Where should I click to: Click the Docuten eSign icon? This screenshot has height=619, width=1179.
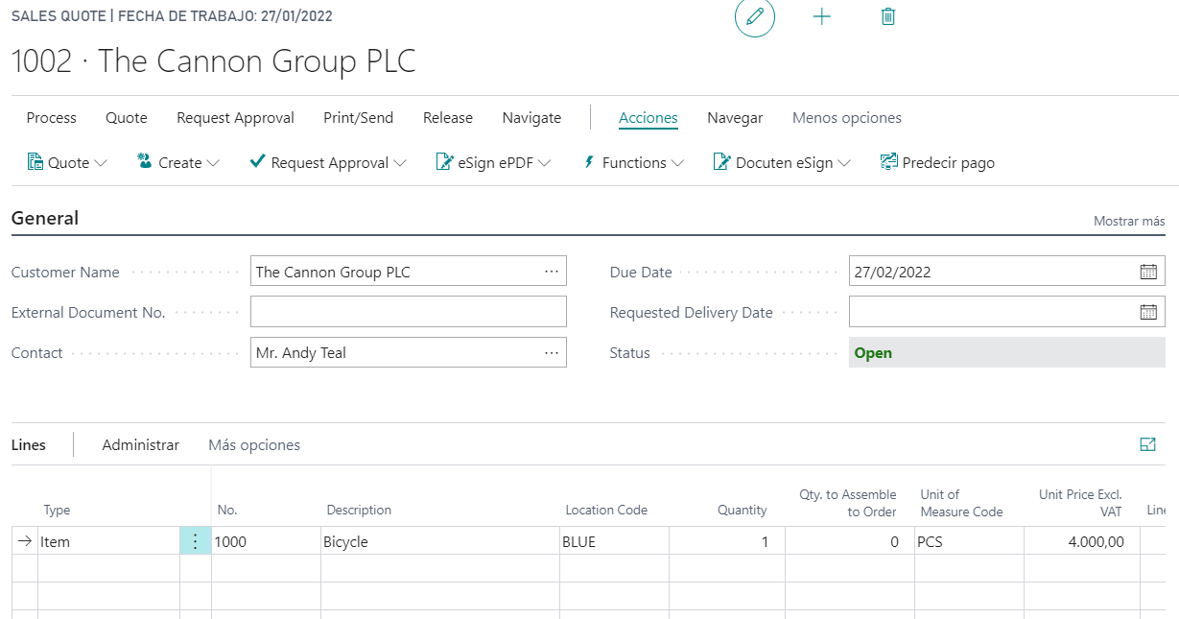click(722, 162)
